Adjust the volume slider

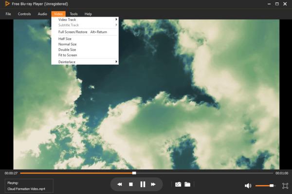[x=265, y=186]
